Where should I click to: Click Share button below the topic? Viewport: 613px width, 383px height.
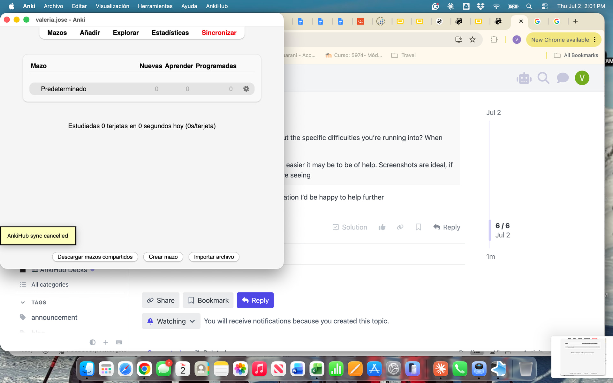tap(161, 300)
